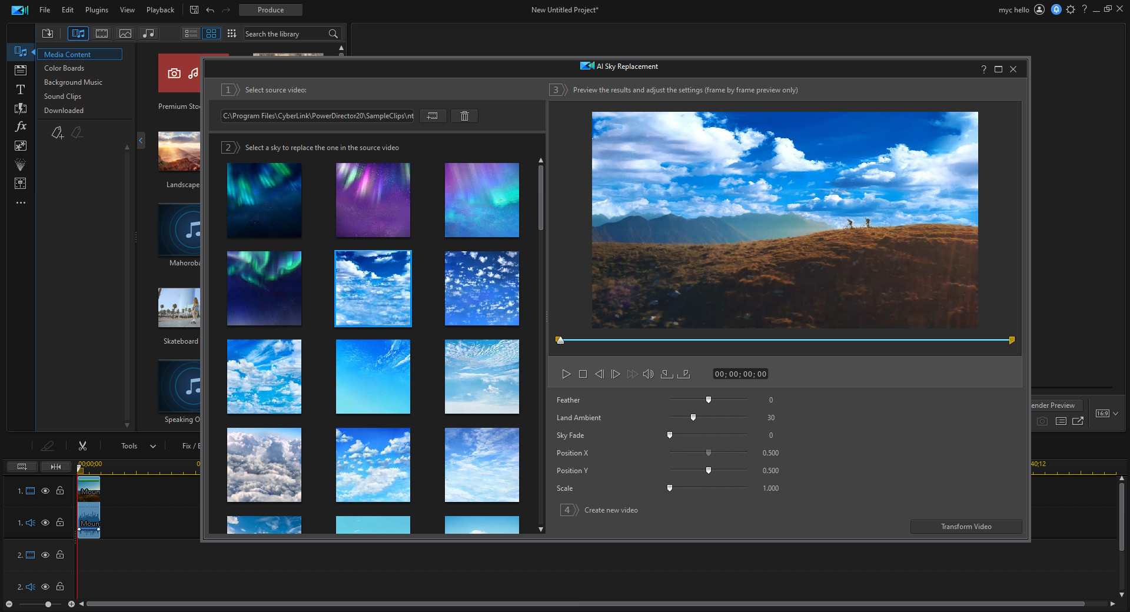
Task: Click the mark-in icon in the preview controls
Action: tap(666, 374)
